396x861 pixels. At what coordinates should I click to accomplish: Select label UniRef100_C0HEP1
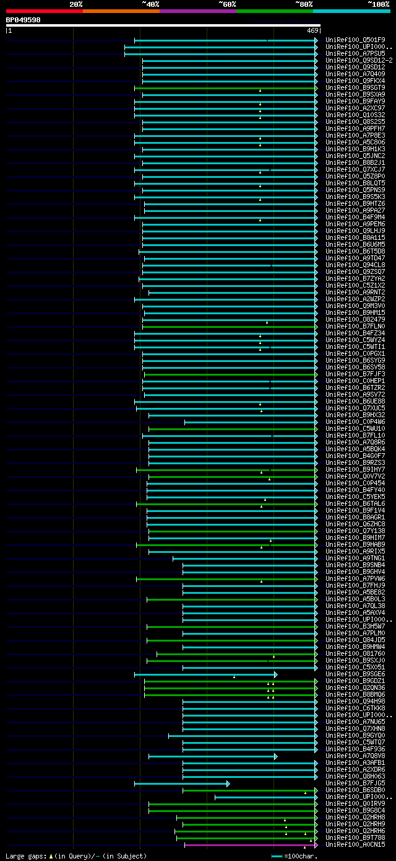pos(355,381)
